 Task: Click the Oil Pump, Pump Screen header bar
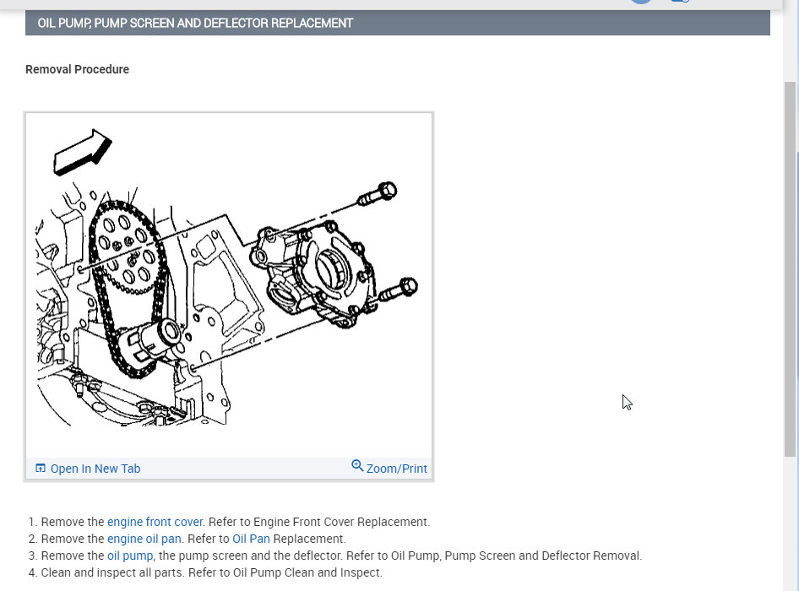pyautogui.click(x=398, y=23)
